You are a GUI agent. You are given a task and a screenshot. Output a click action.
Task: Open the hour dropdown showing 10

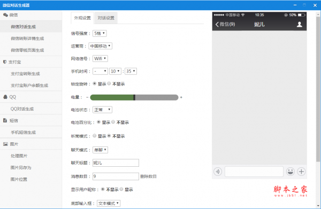click(x=115, y=71)
